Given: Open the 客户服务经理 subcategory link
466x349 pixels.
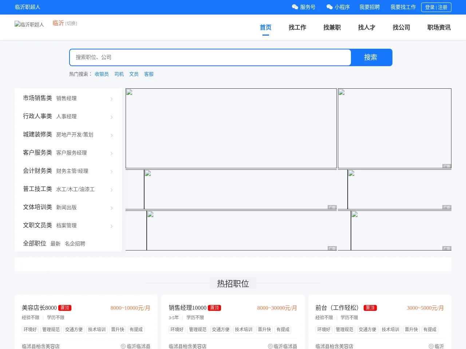Looking at the screenshot, I should tap(72, 153).
